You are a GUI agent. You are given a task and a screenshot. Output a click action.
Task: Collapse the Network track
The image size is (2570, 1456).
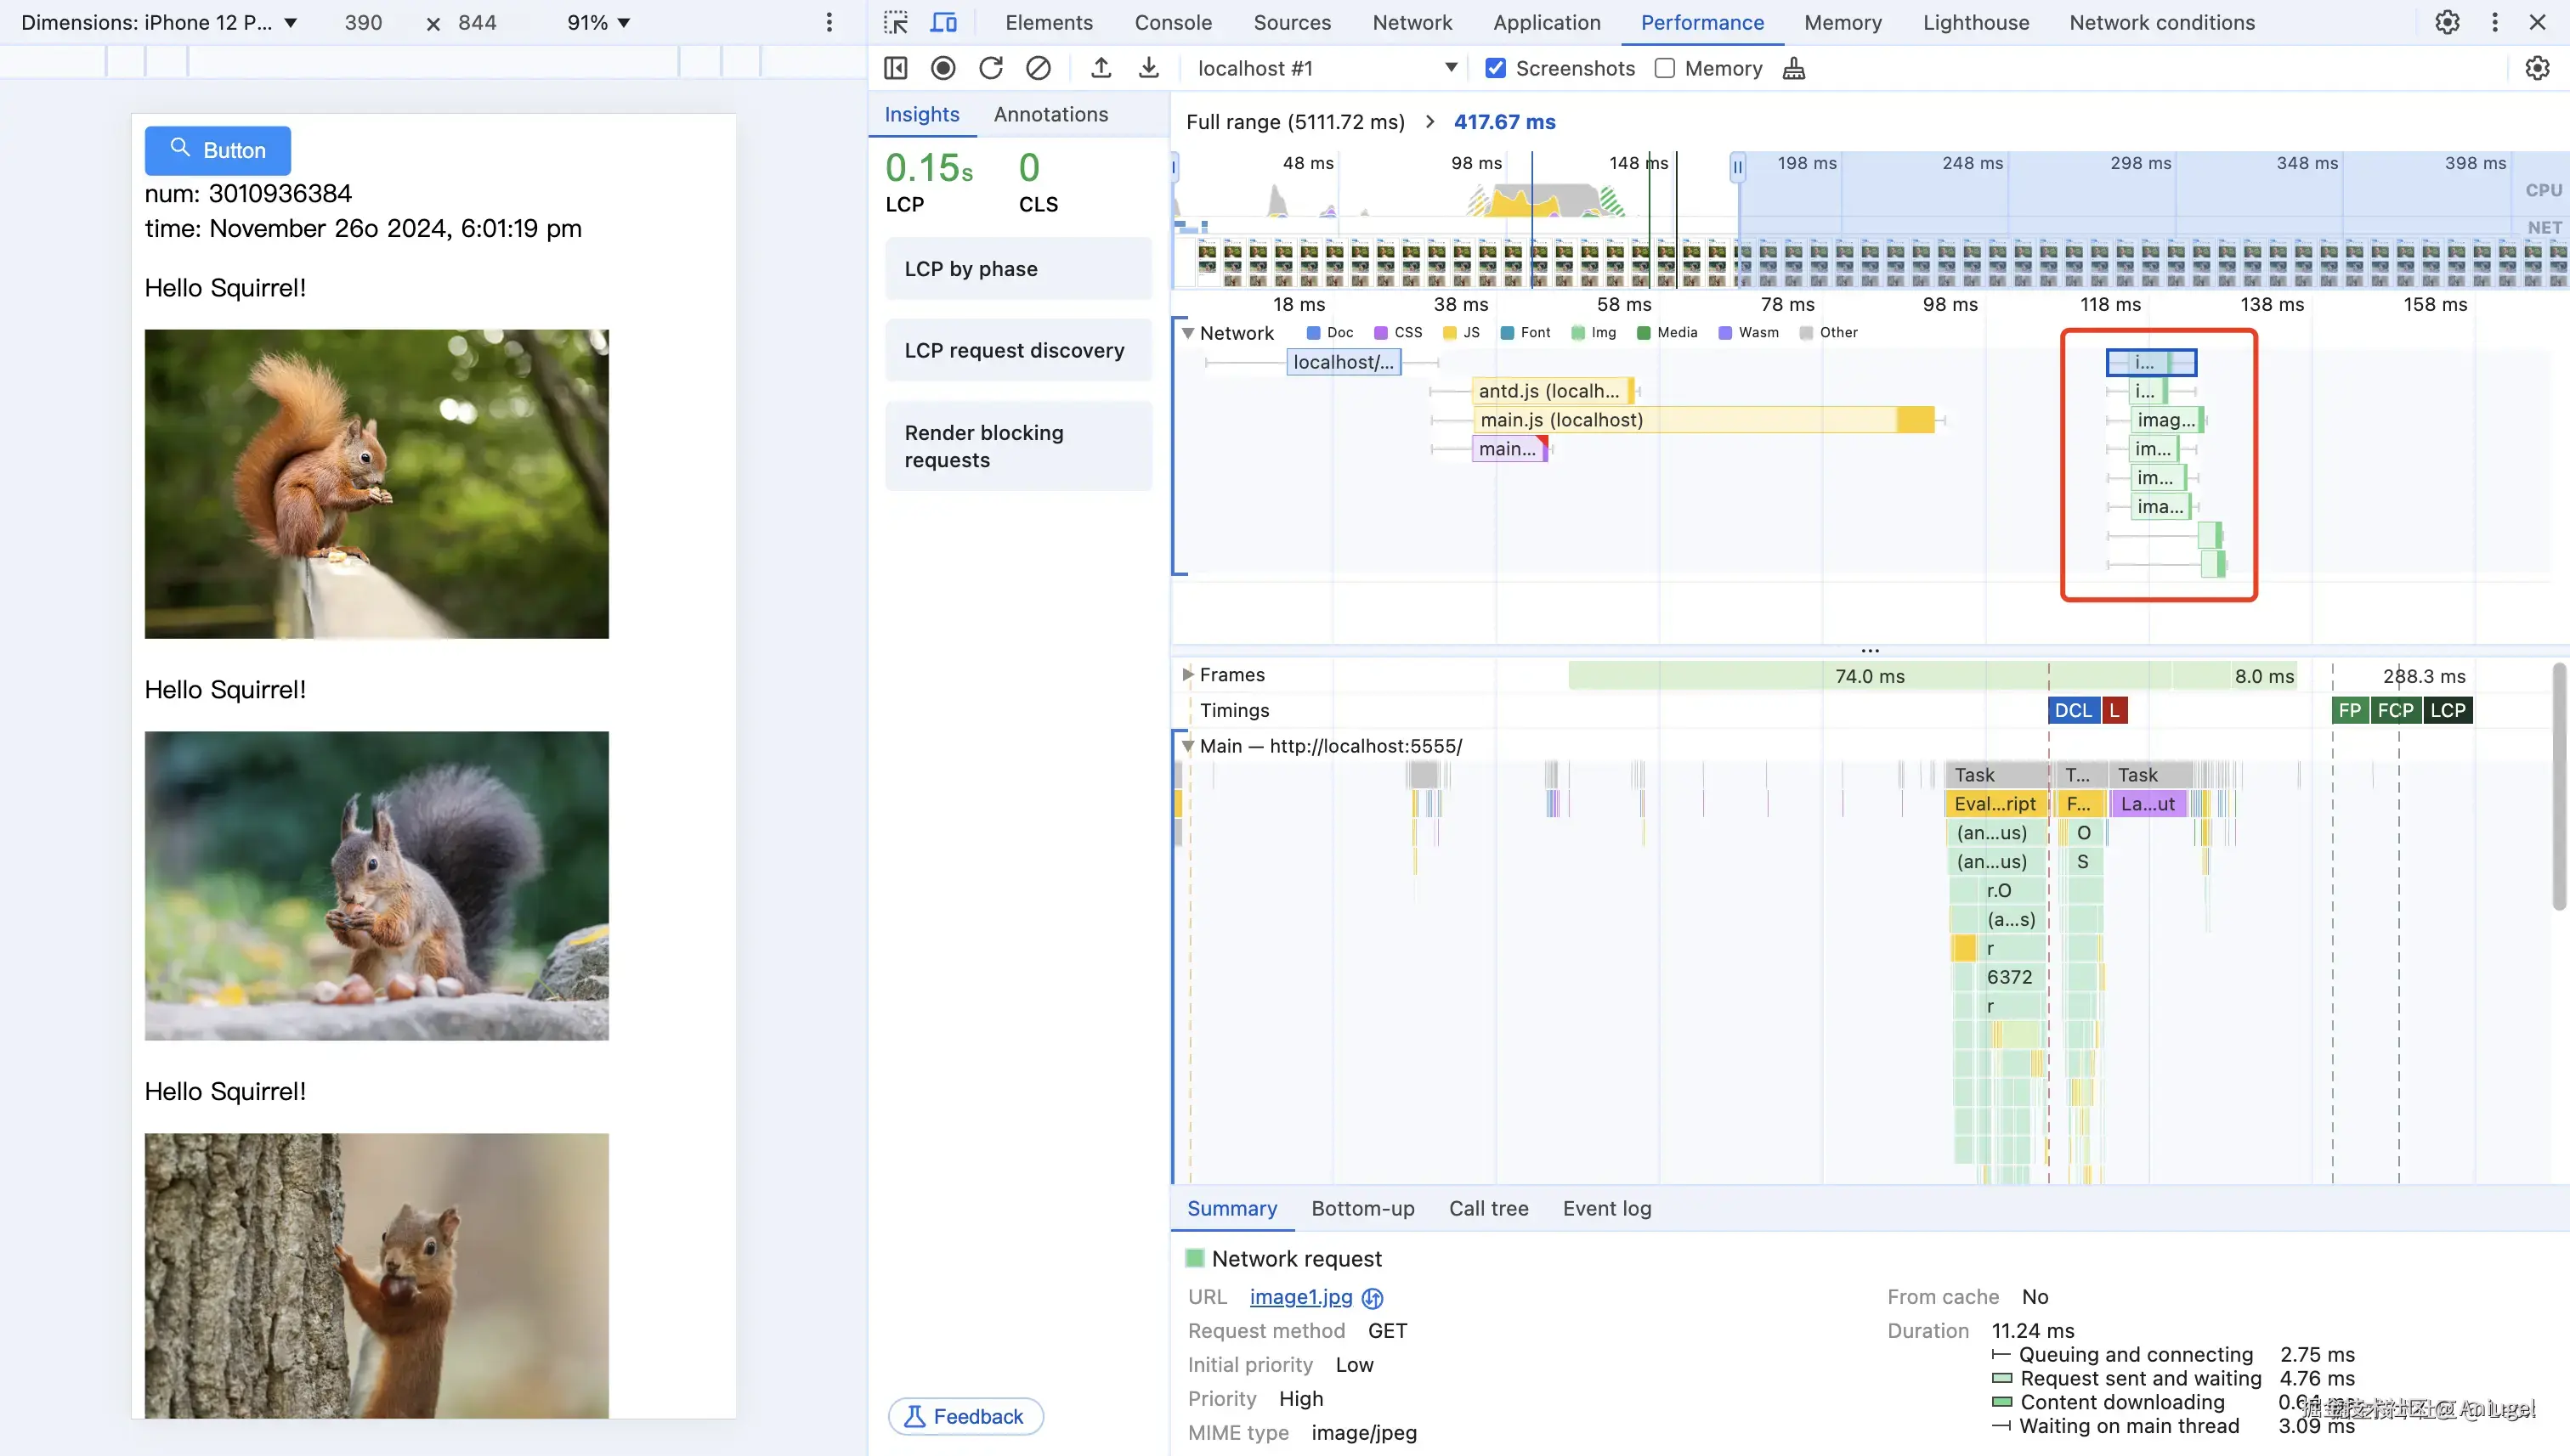pos(1187,333)
